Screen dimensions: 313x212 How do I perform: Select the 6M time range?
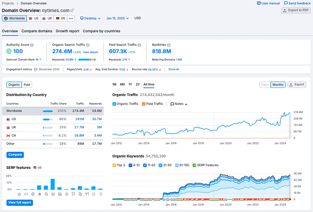pyautogui.click(x=122, y=84)
